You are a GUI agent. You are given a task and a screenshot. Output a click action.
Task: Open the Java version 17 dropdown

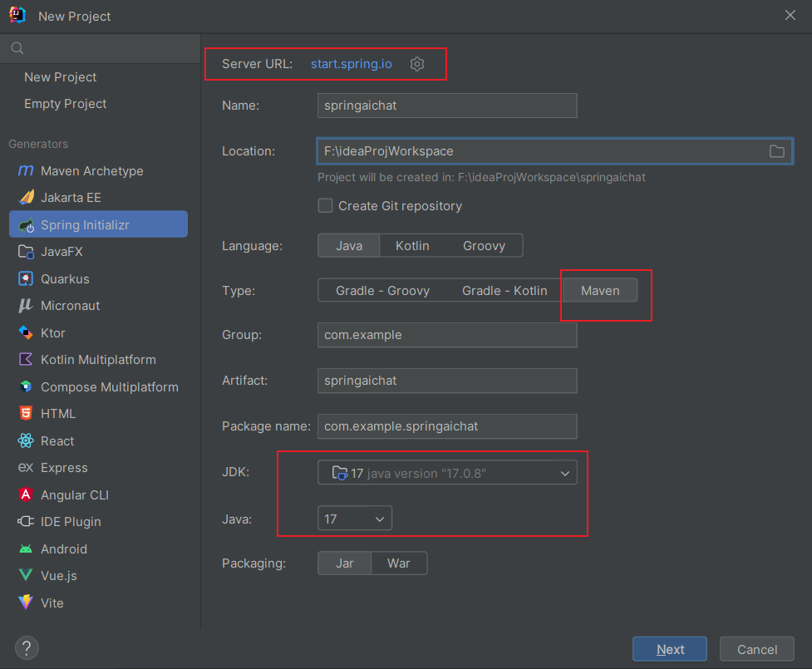click(x=355, y=519)
